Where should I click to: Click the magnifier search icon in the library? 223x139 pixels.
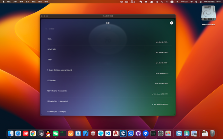(46, 29)
